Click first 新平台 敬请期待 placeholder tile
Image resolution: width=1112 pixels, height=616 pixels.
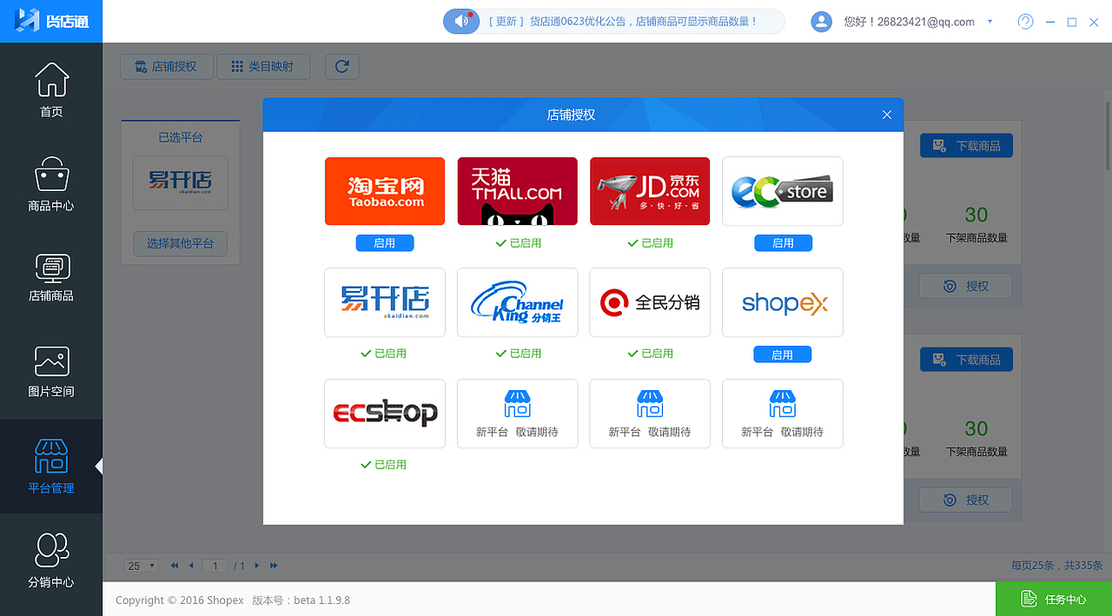[518, 414]
